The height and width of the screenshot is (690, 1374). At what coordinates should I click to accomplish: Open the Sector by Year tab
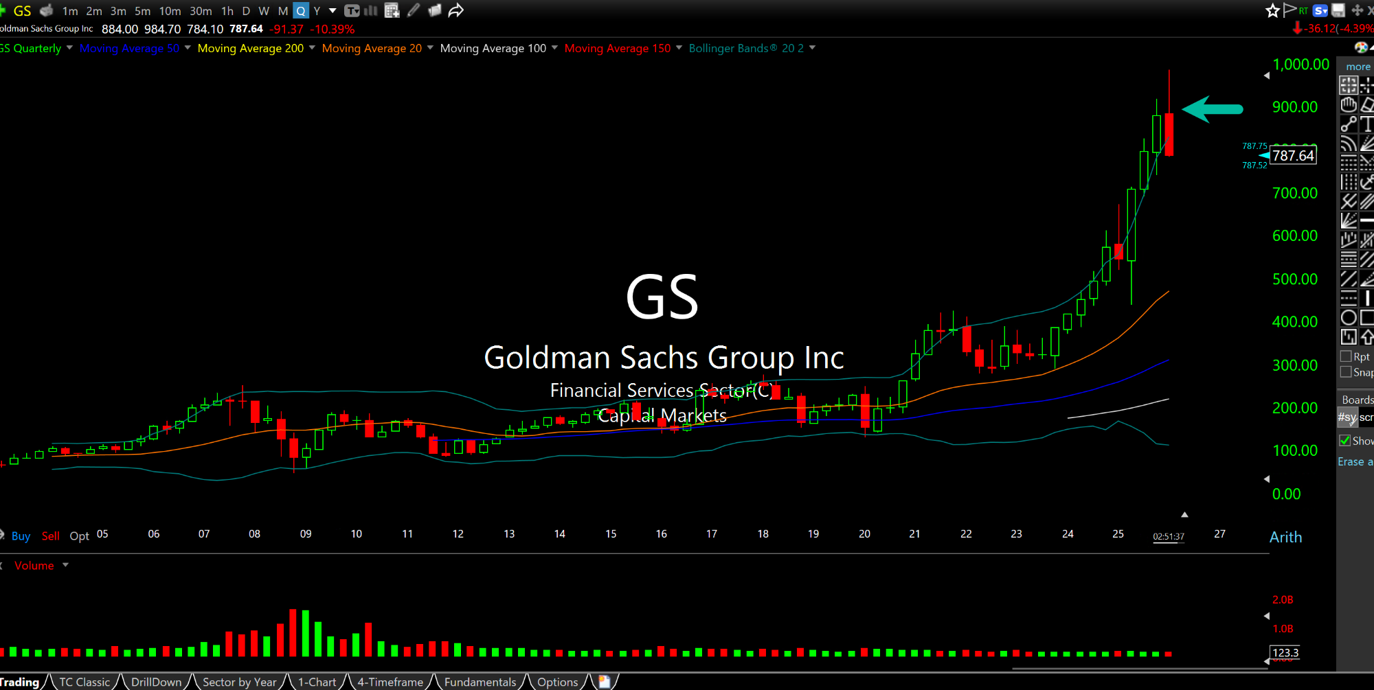click(239, 682)
